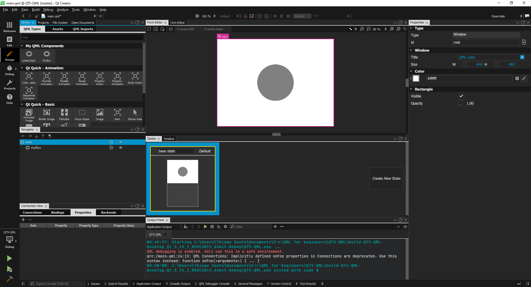Image resolution: width=531 pixels, height=287 pixels.
Task: Move item up in Navigator
Action: pyautogui.click(x=43, y=136)
